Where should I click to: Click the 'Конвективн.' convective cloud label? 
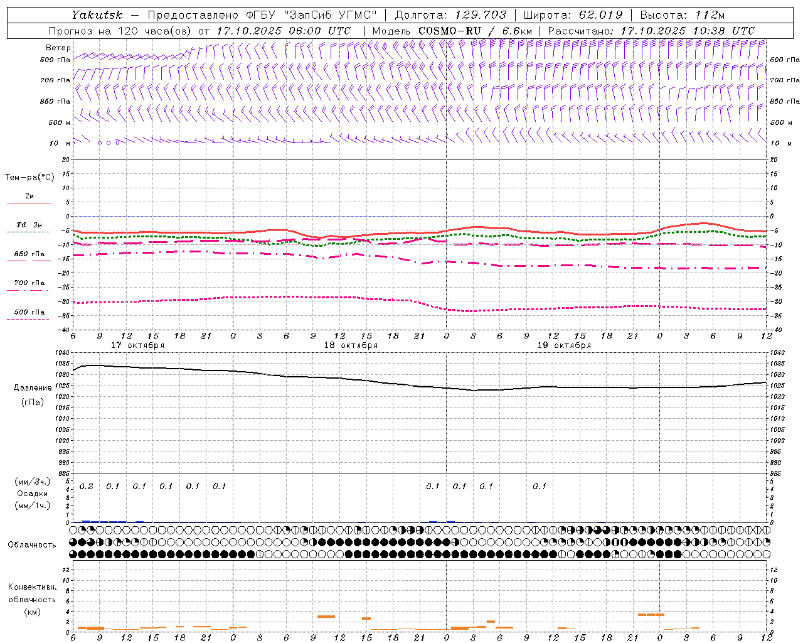[x=32, y=587]
